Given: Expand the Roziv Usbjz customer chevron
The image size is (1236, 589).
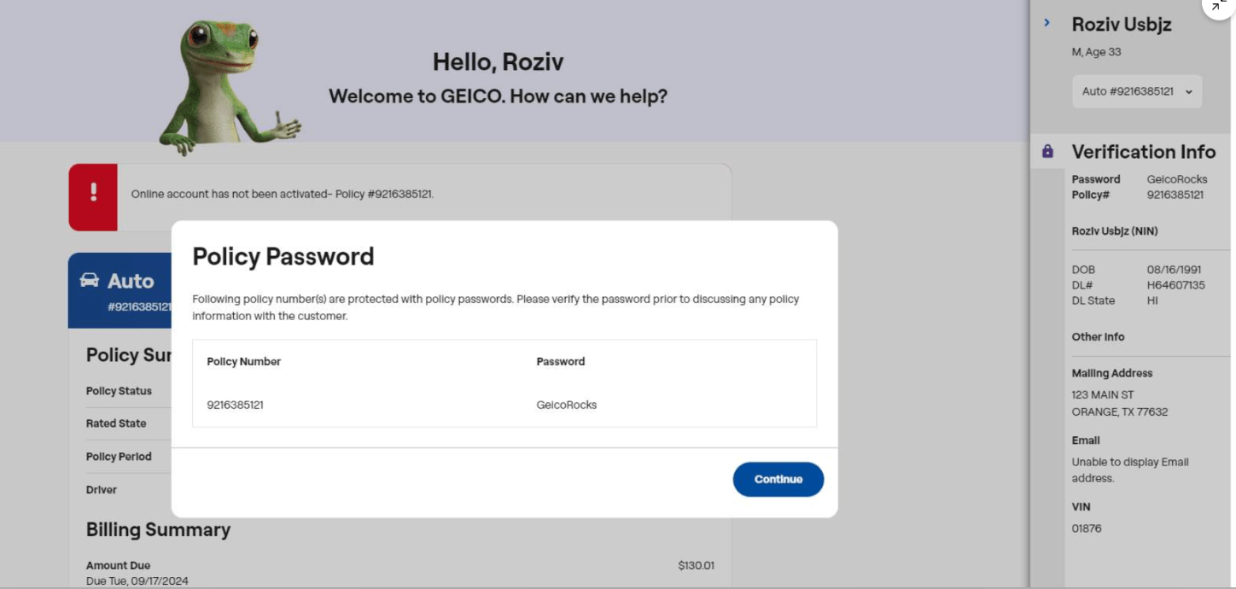Looking at the screenshot, I should (x=1047, y=23).
